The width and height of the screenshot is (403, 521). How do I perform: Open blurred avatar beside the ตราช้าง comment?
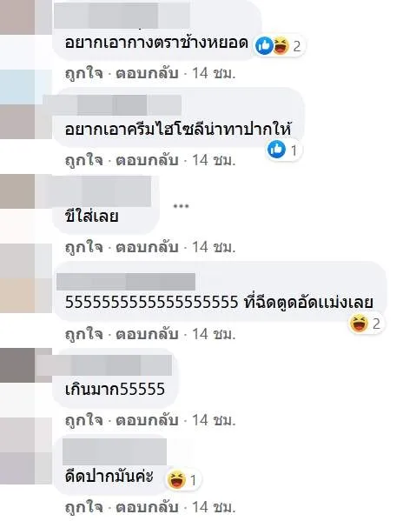pyautogui.click(x=26, y=17)
